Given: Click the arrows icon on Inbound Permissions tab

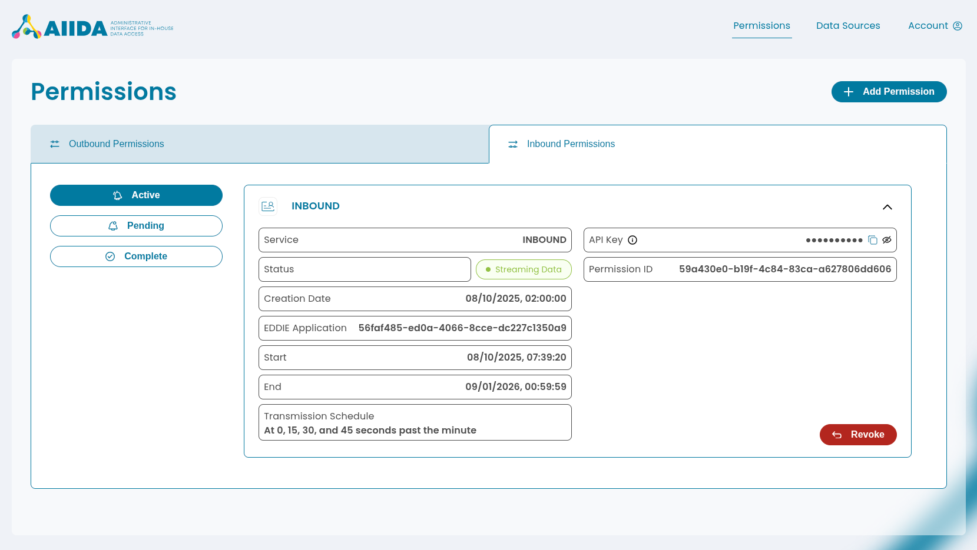Looking at the screenshot, I should coord(512,144).
